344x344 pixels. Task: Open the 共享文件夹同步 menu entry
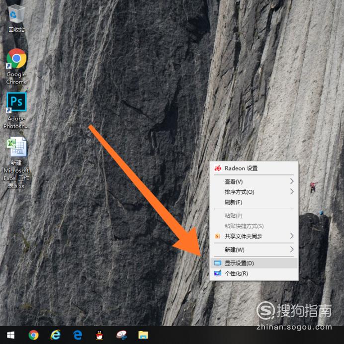(254, 236)
